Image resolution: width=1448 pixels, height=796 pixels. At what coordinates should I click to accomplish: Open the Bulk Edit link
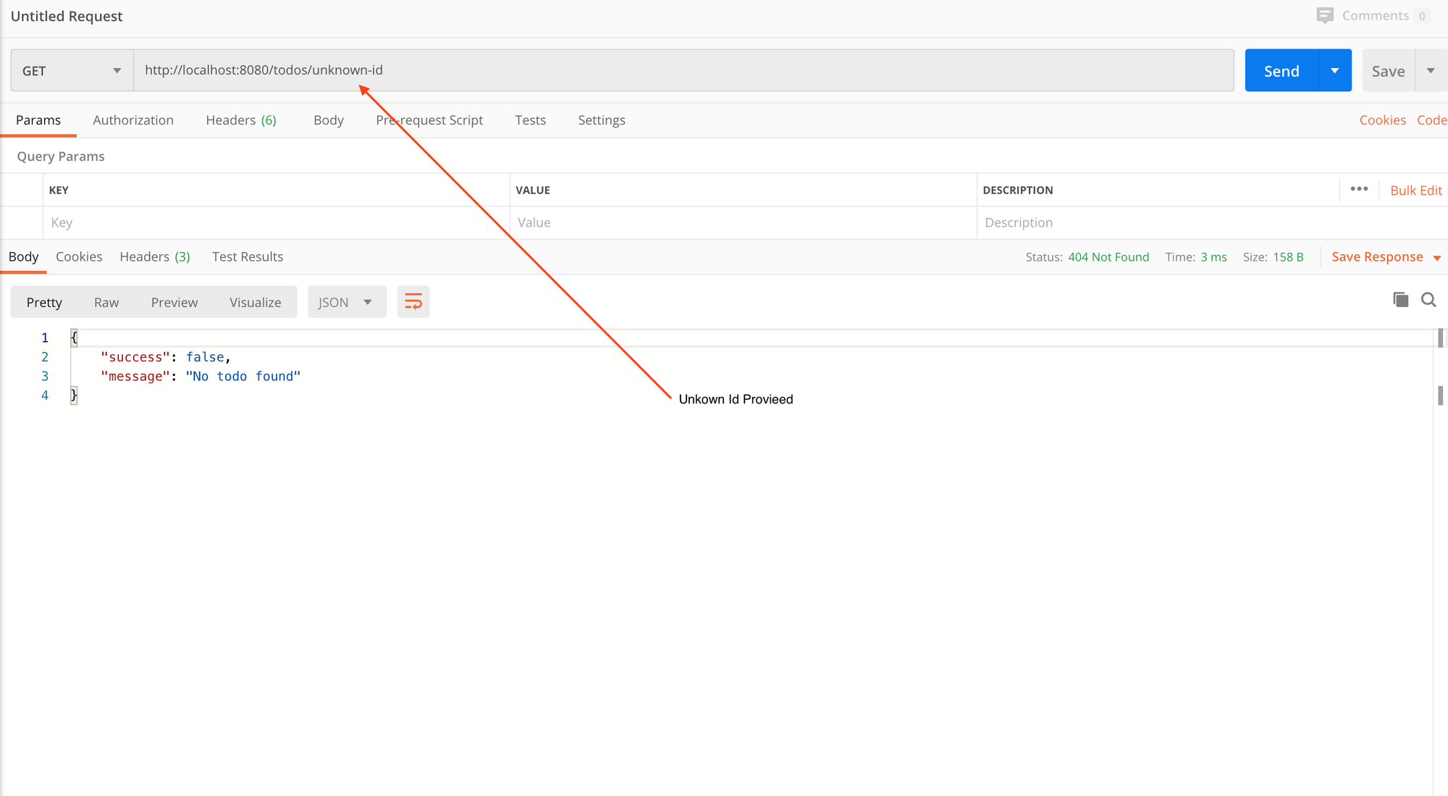pos(1415,190)
